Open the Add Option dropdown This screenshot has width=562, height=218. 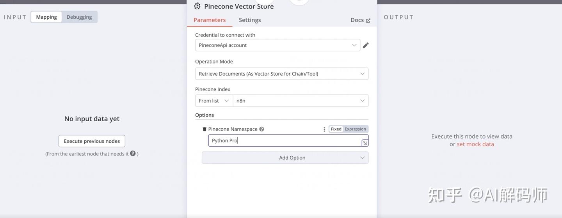pos(285,158)
